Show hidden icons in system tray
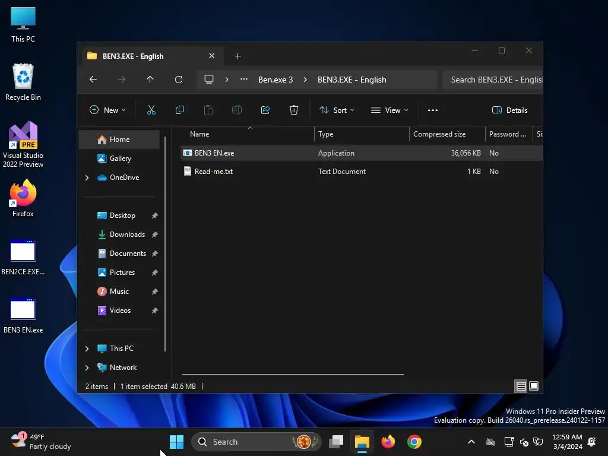 pyautogui.click(x=471, y=442)
